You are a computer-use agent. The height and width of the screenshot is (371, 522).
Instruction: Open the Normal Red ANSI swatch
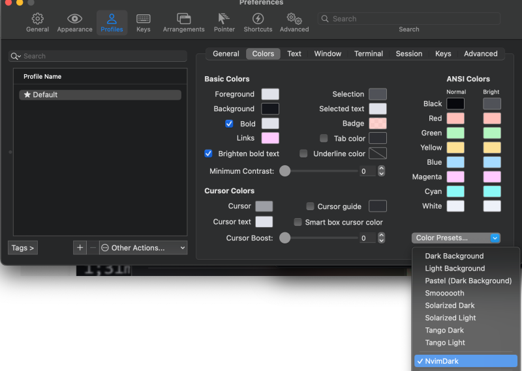455,118
